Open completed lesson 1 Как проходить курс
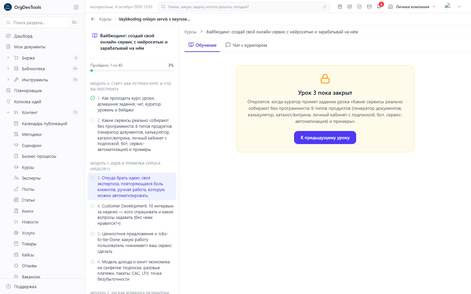This screenshot has width=471, height=294. tap(132, 104)
